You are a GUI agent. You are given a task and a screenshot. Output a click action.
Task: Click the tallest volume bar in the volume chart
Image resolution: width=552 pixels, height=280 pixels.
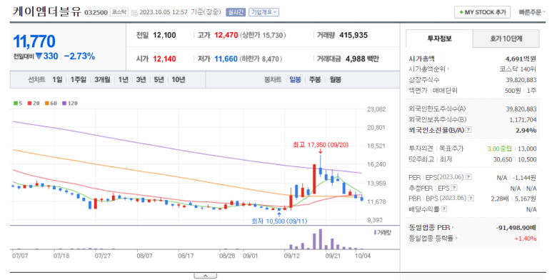point(321,239)
